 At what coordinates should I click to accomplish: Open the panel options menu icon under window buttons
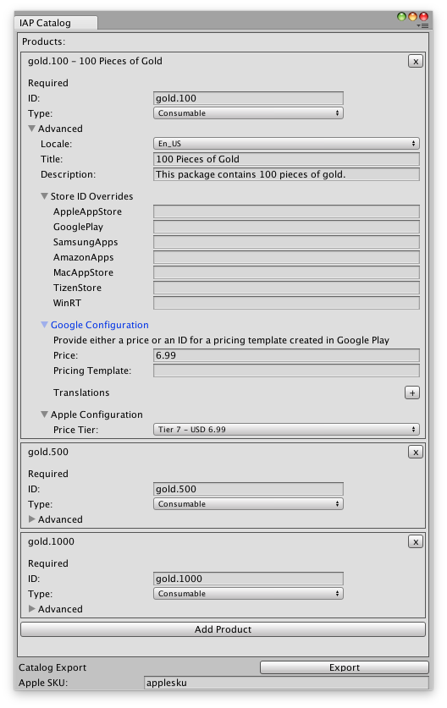pyautogui.click(x=422, y=25)
